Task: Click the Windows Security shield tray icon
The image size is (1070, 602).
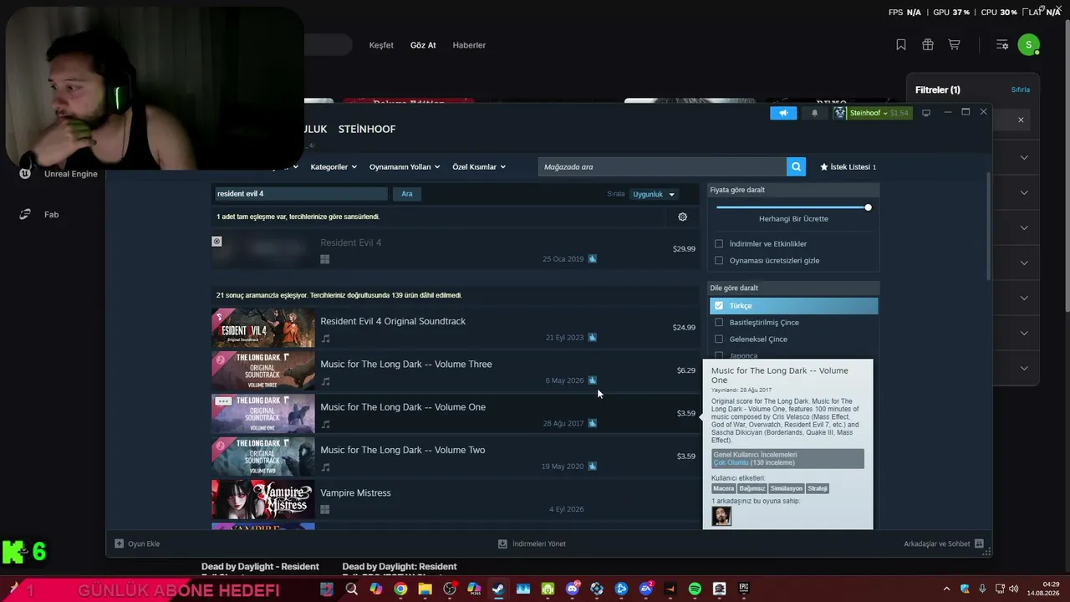Action: [x=966, y=589]
